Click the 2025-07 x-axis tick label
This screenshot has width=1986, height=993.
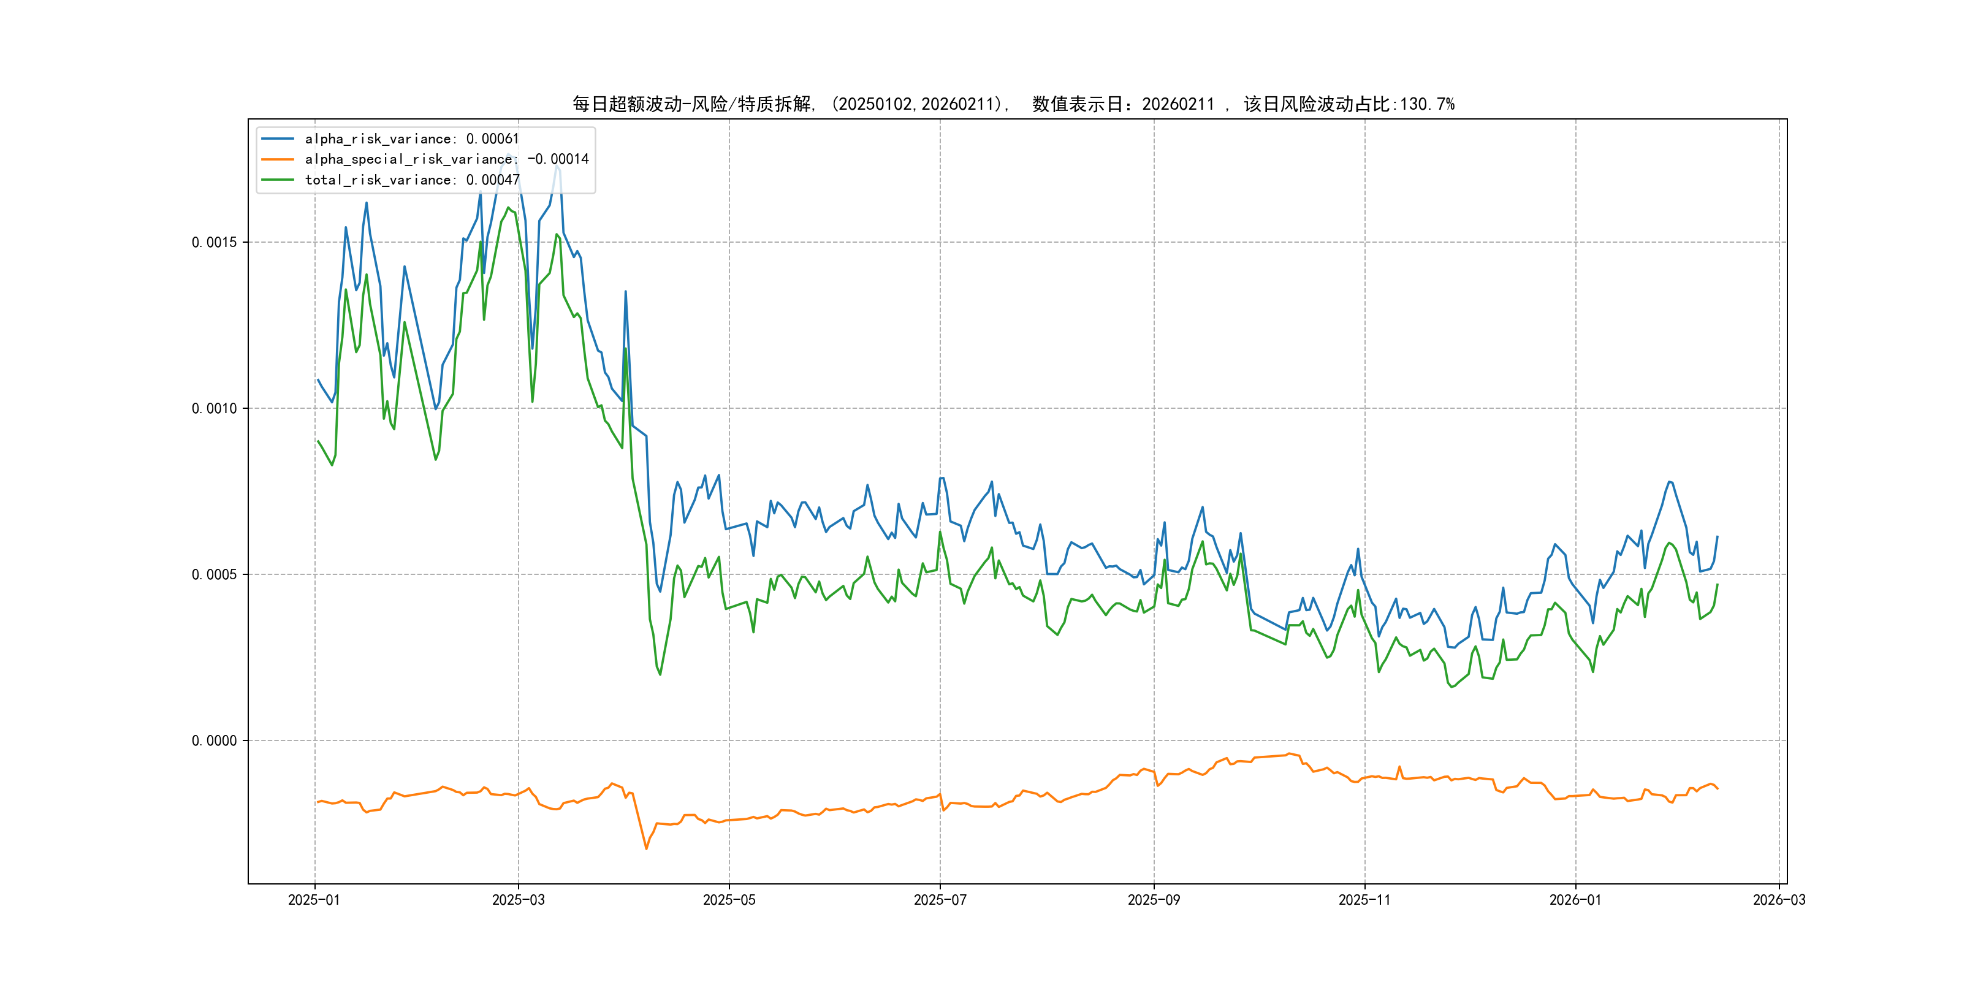(x=940, y=900)
